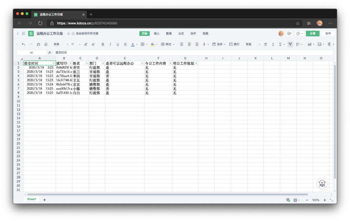350x221 pixels.
Task: Open the font name dropdown 宋体
Action: (61, 44)
